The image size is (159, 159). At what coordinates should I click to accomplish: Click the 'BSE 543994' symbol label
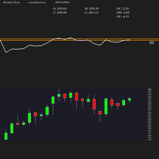pos(62,2)
